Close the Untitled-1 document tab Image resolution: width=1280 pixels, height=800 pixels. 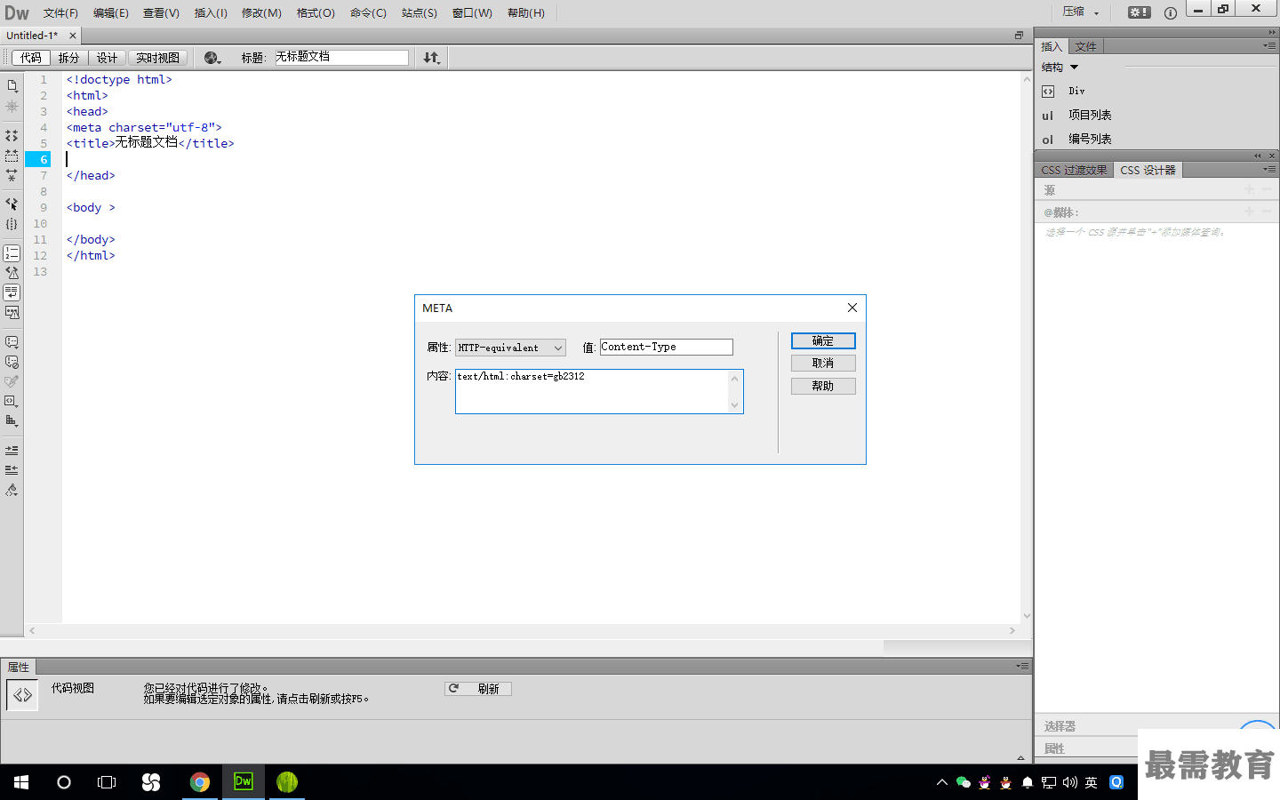(x=73, y=36)
